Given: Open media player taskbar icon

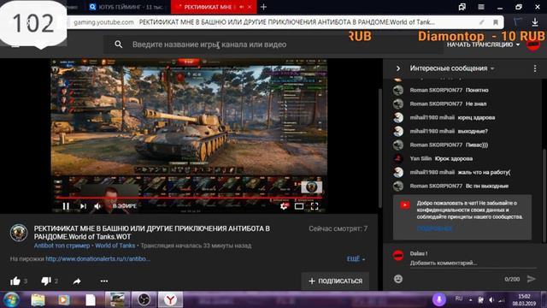Looking at the screenshot, I should pos(63,300).
